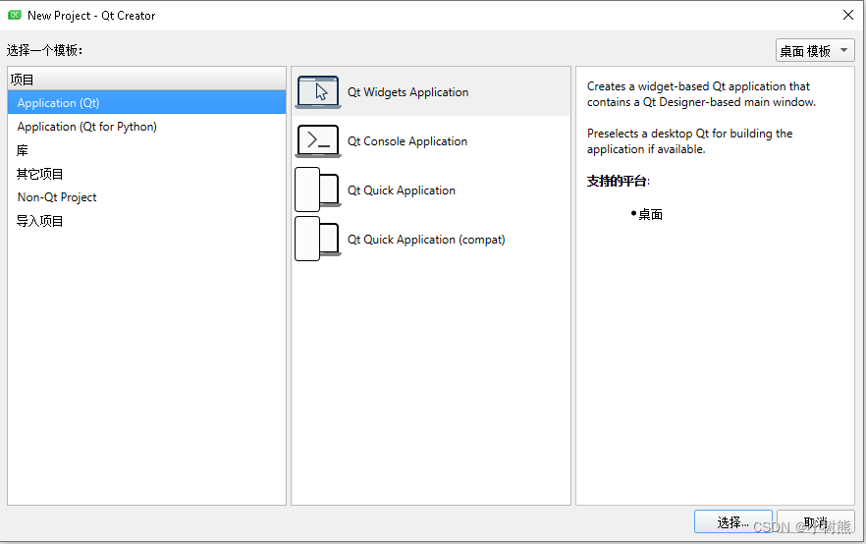Choose Qt Widgets Application template label

point(407,92)
